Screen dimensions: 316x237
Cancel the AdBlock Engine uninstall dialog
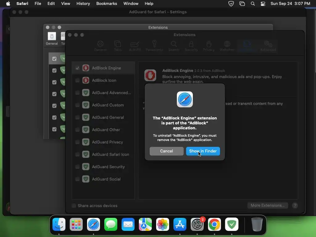166,151
